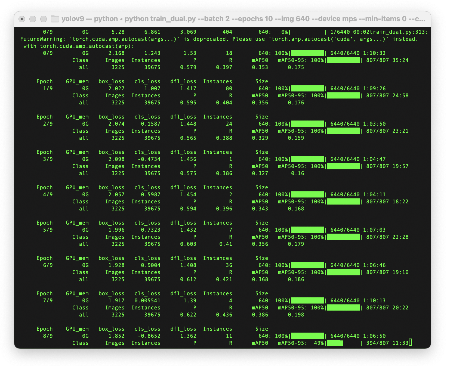Screen dimensions: 450x366
Task: Click the training progress bar in the epoch 1/9 row
Action: point(307,88)
